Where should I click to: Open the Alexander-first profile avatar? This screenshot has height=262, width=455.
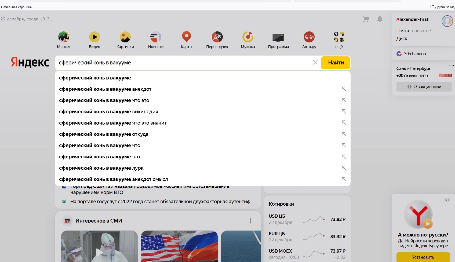(447, 21)
